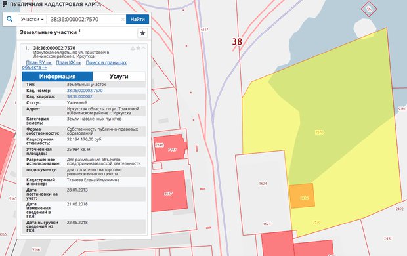Open cadastral quarter link 38:36:000002
Screen dimensions: 407x256
tap(79, 96)
